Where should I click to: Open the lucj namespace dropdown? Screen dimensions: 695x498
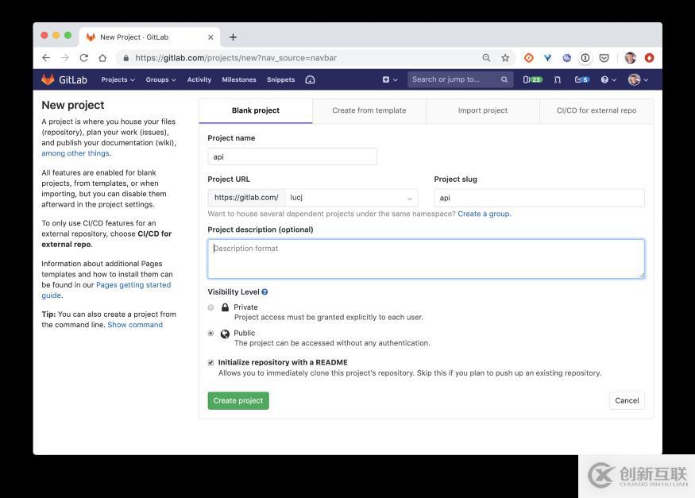351,198
